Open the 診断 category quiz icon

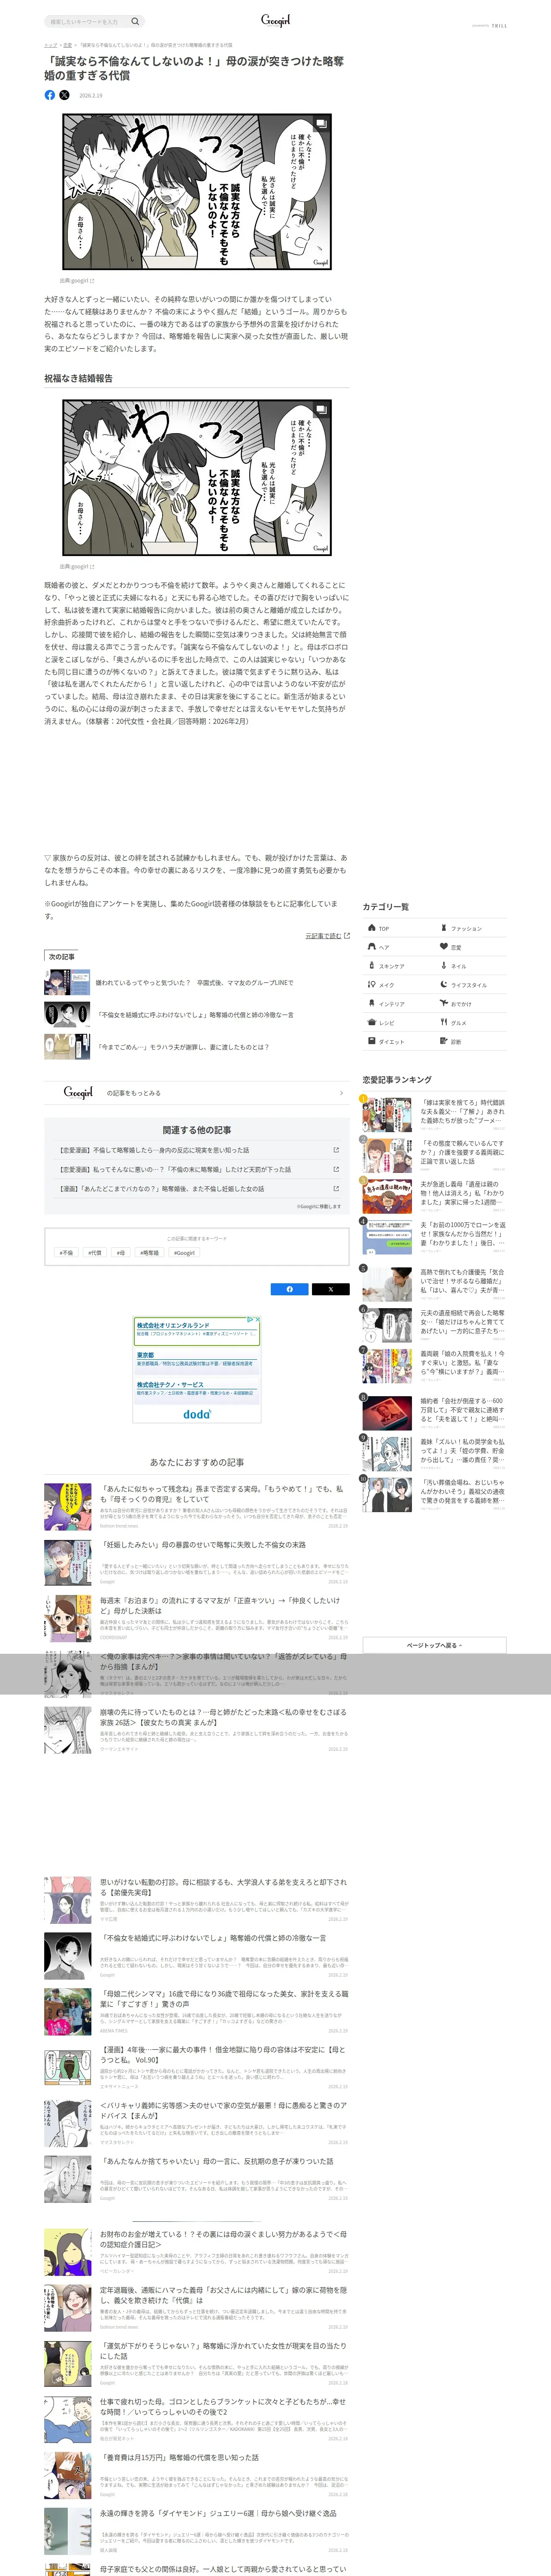pos(444,1041)
